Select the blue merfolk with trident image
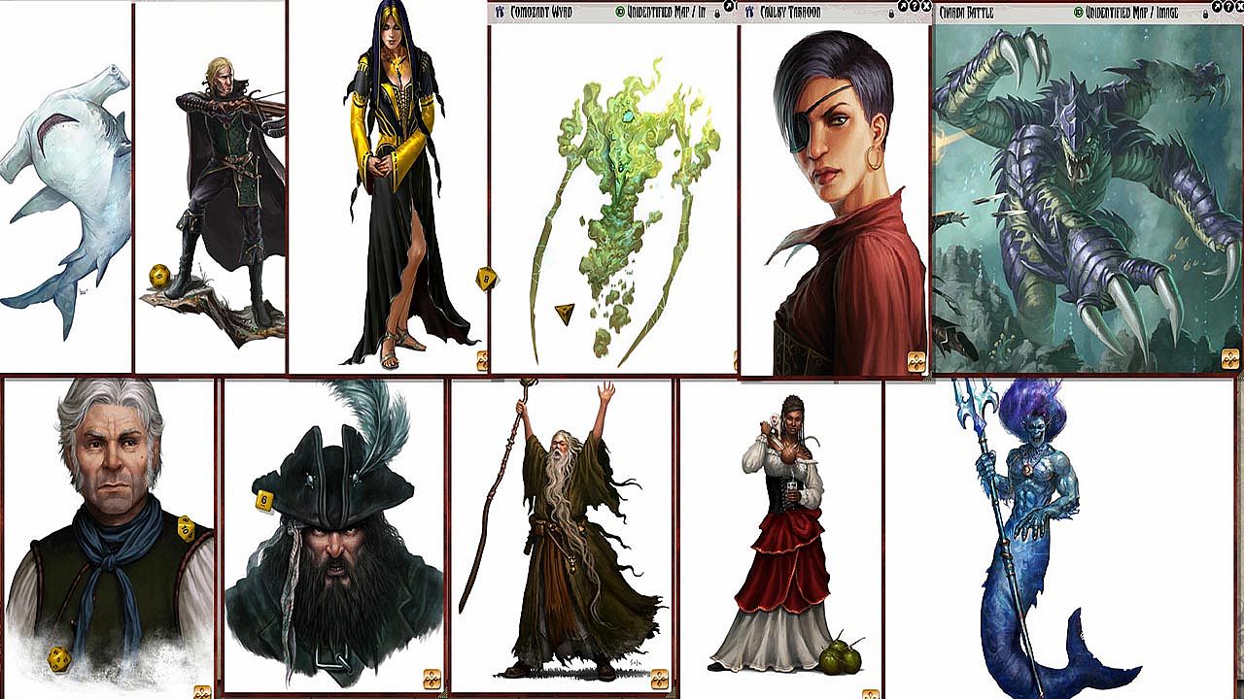 pos(1060,539)
